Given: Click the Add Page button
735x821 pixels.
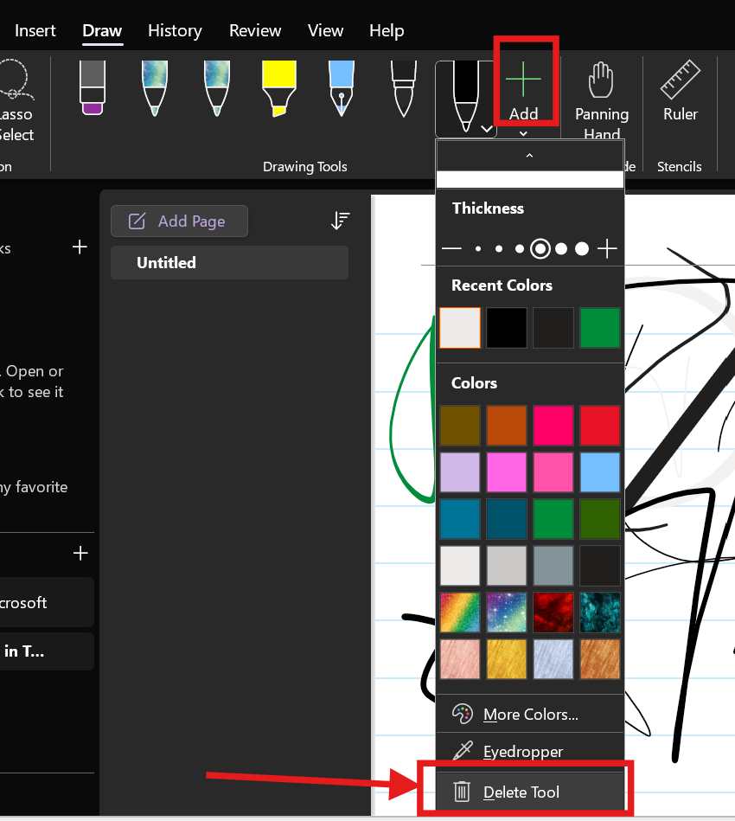Looking at the screenshot, I should [x=179, y=221].
